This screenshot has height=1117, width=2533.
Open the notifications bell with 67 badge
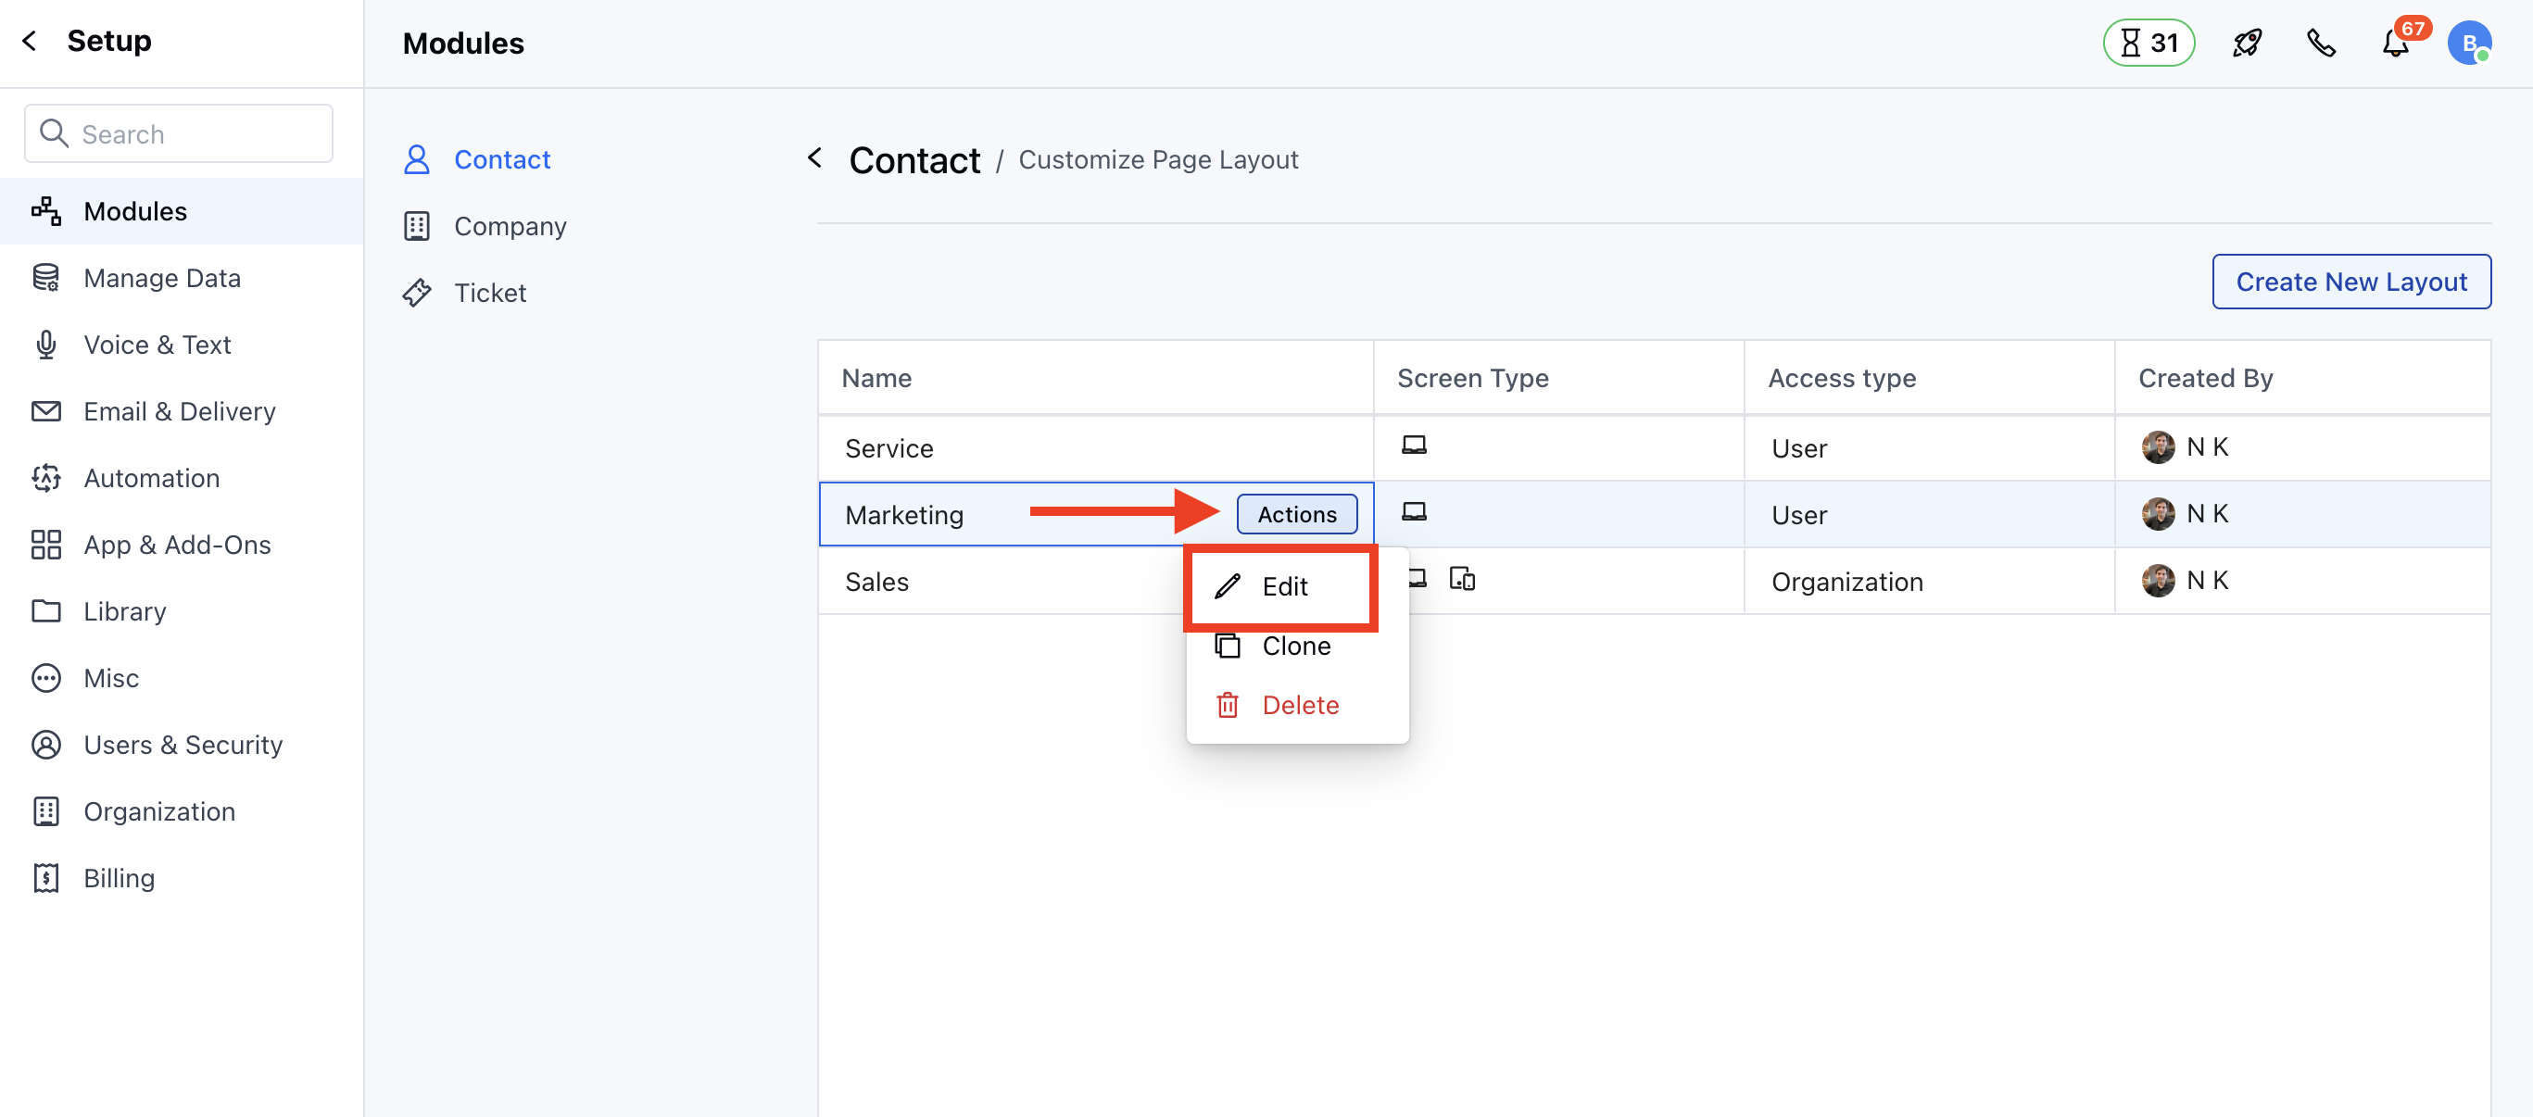(x=2395, y=44)
